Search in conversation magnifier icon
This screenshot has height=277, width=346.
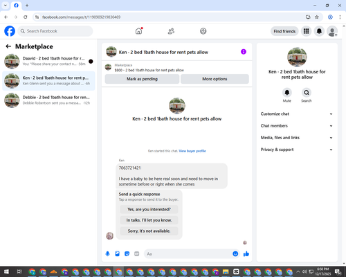click(x=307, y=93)
